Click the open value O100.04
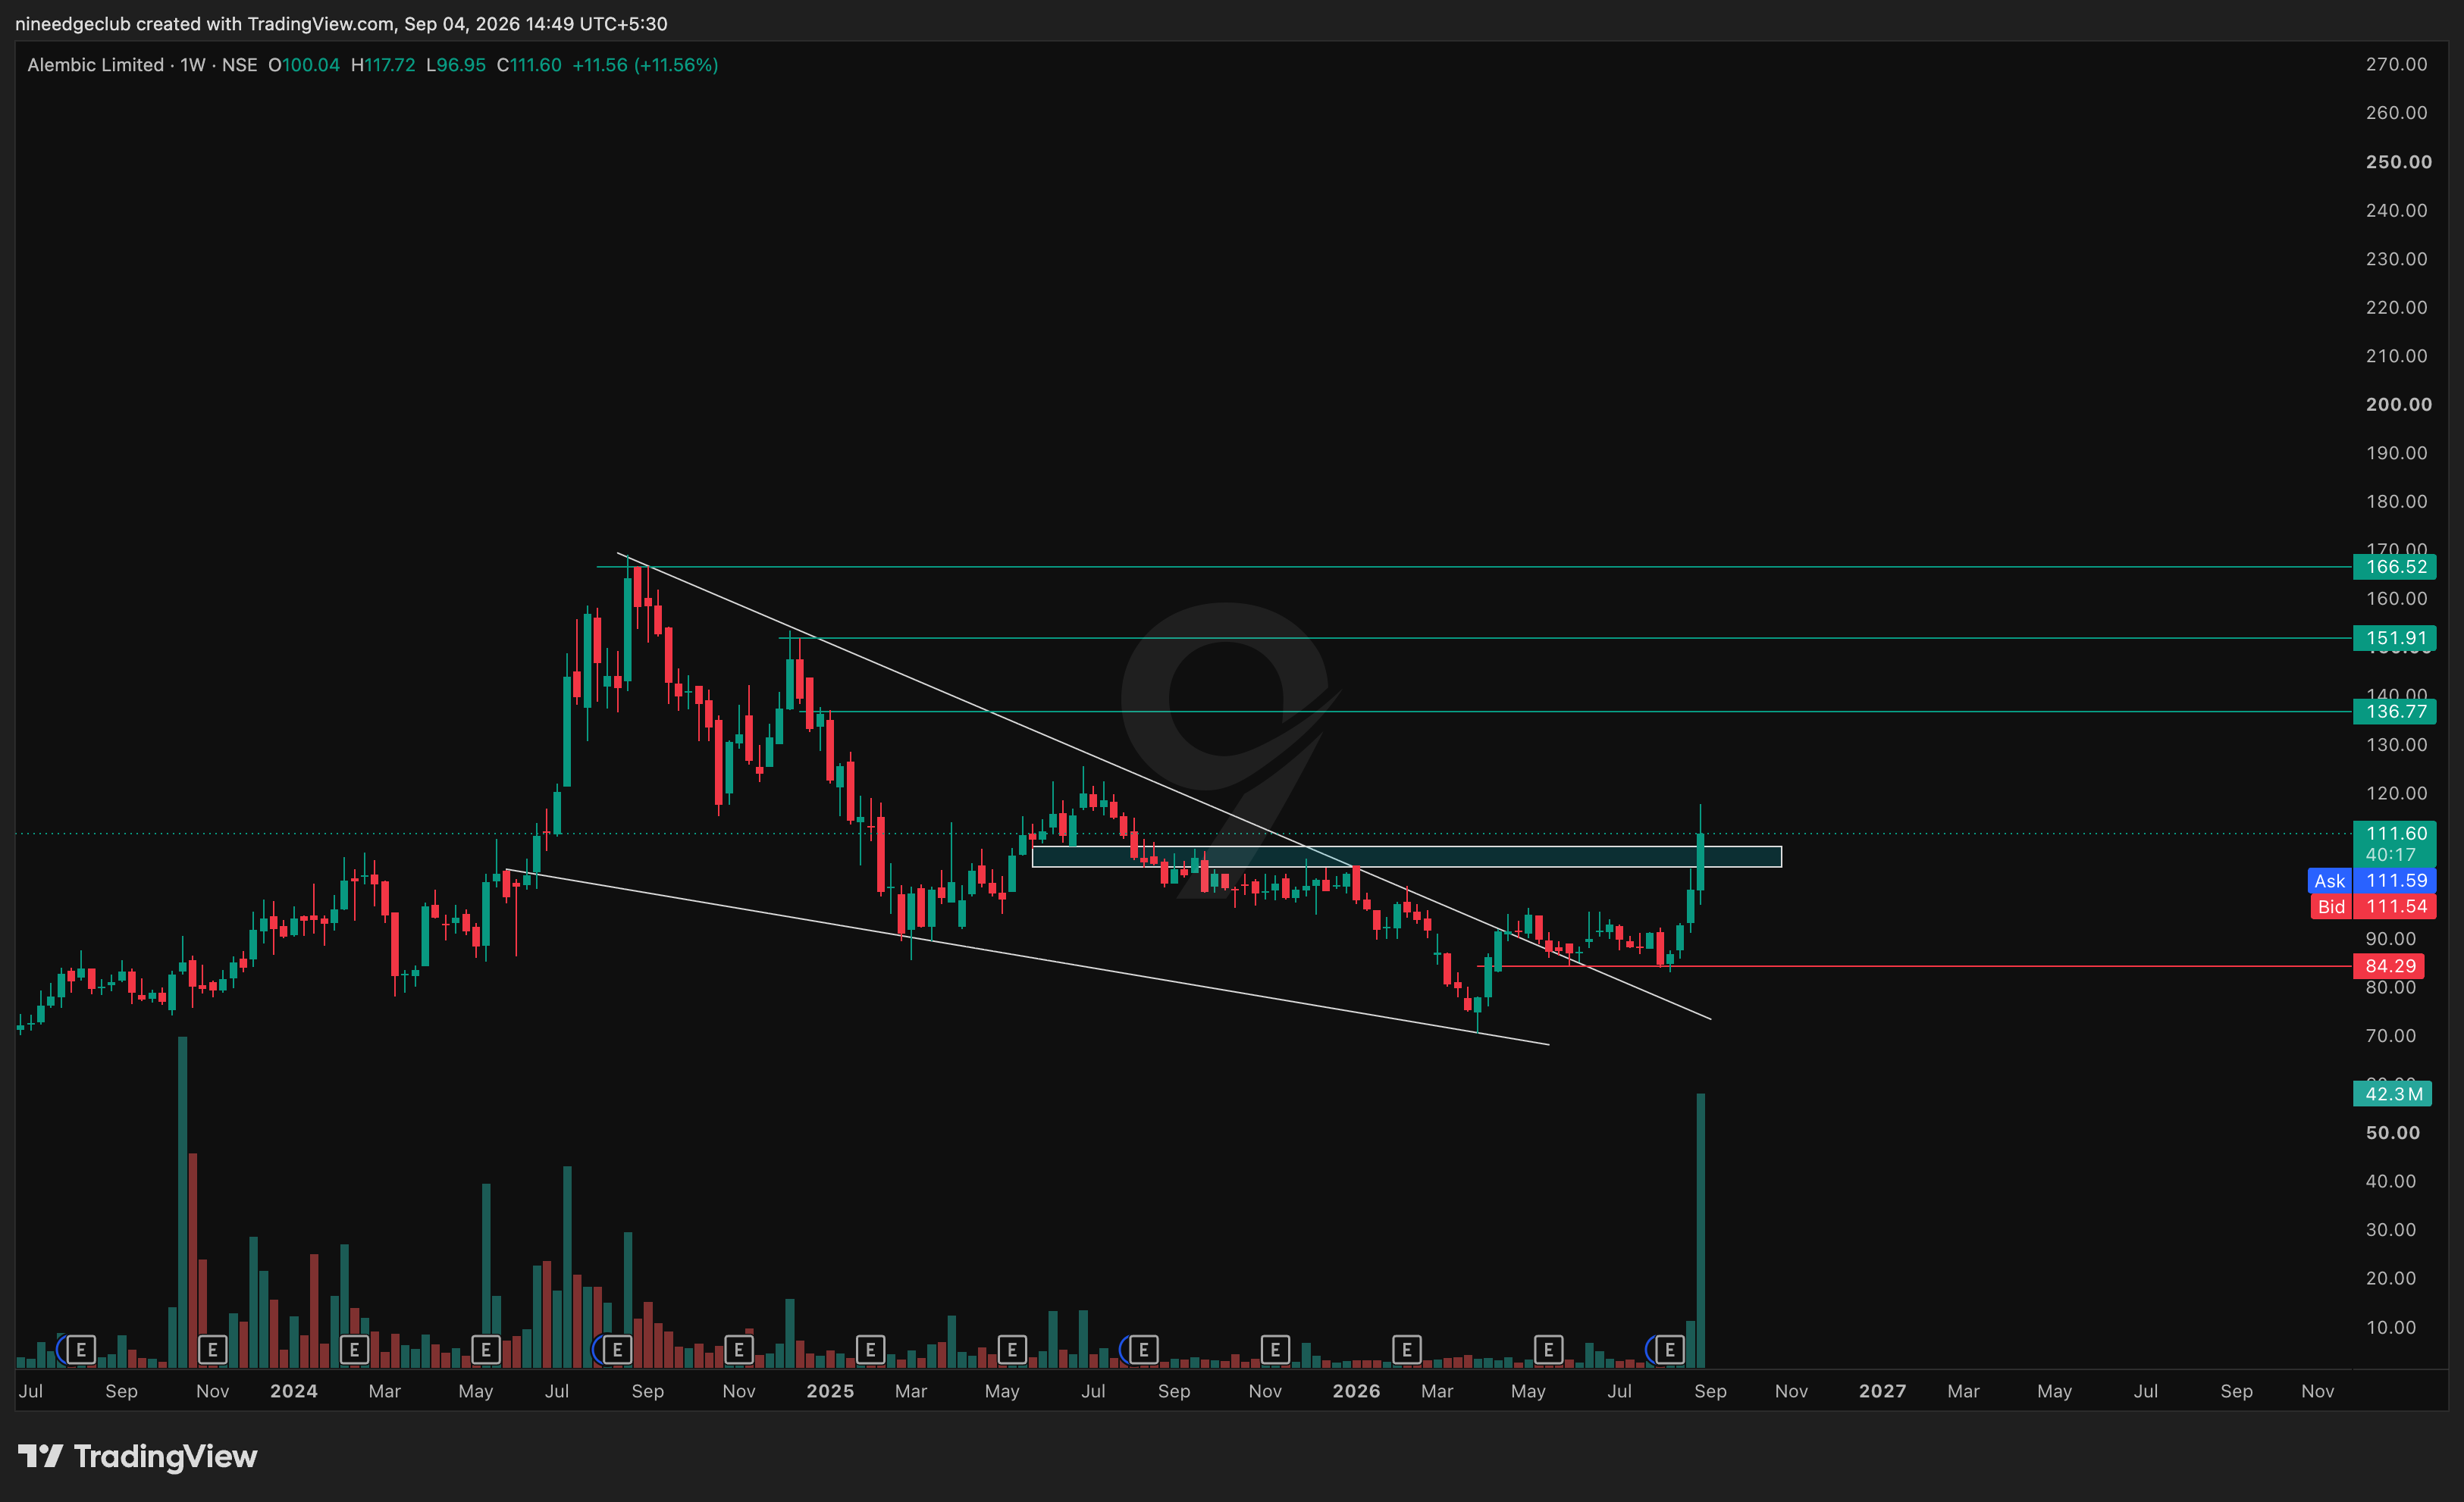Screen dimensions: 2464x1502 (304, 65)
